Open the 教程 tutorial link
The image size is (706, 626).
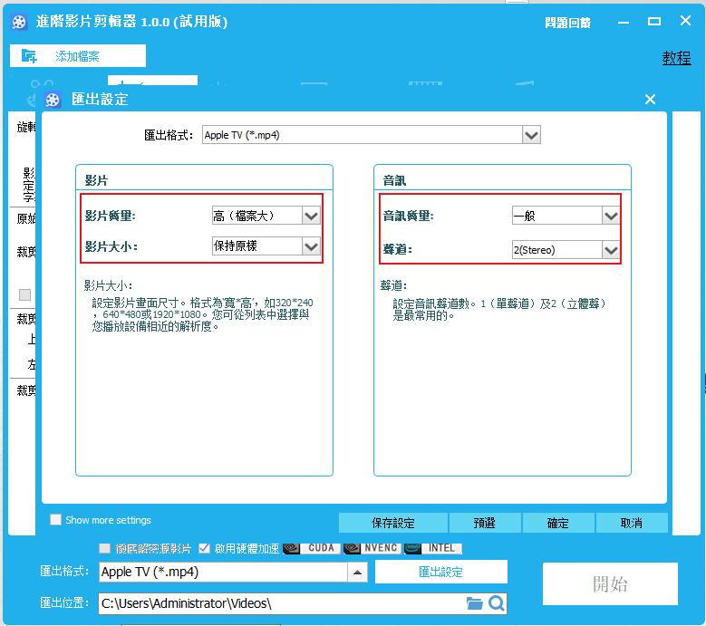pyautogui.click(x=676, y=58)
